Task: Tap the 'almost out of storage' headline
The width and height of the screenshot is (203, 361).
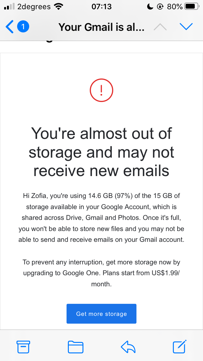Action: coord(101,152)
